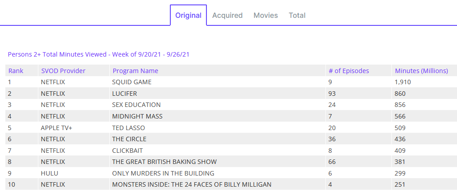Click the Rank column header
The image size is (457, 192).
[16, 71]
